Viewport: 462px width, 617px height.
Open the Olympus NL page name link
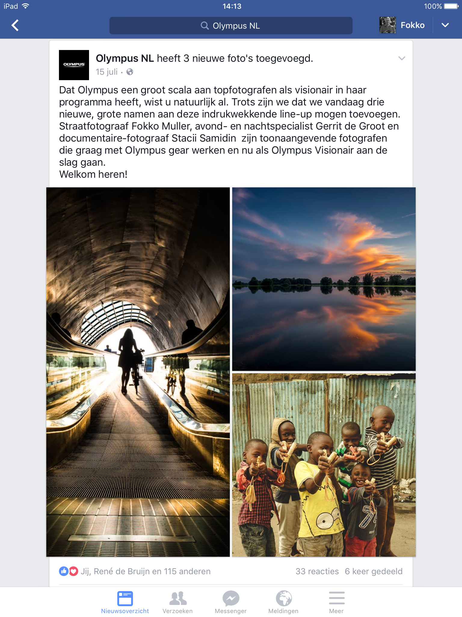(125, 58)
